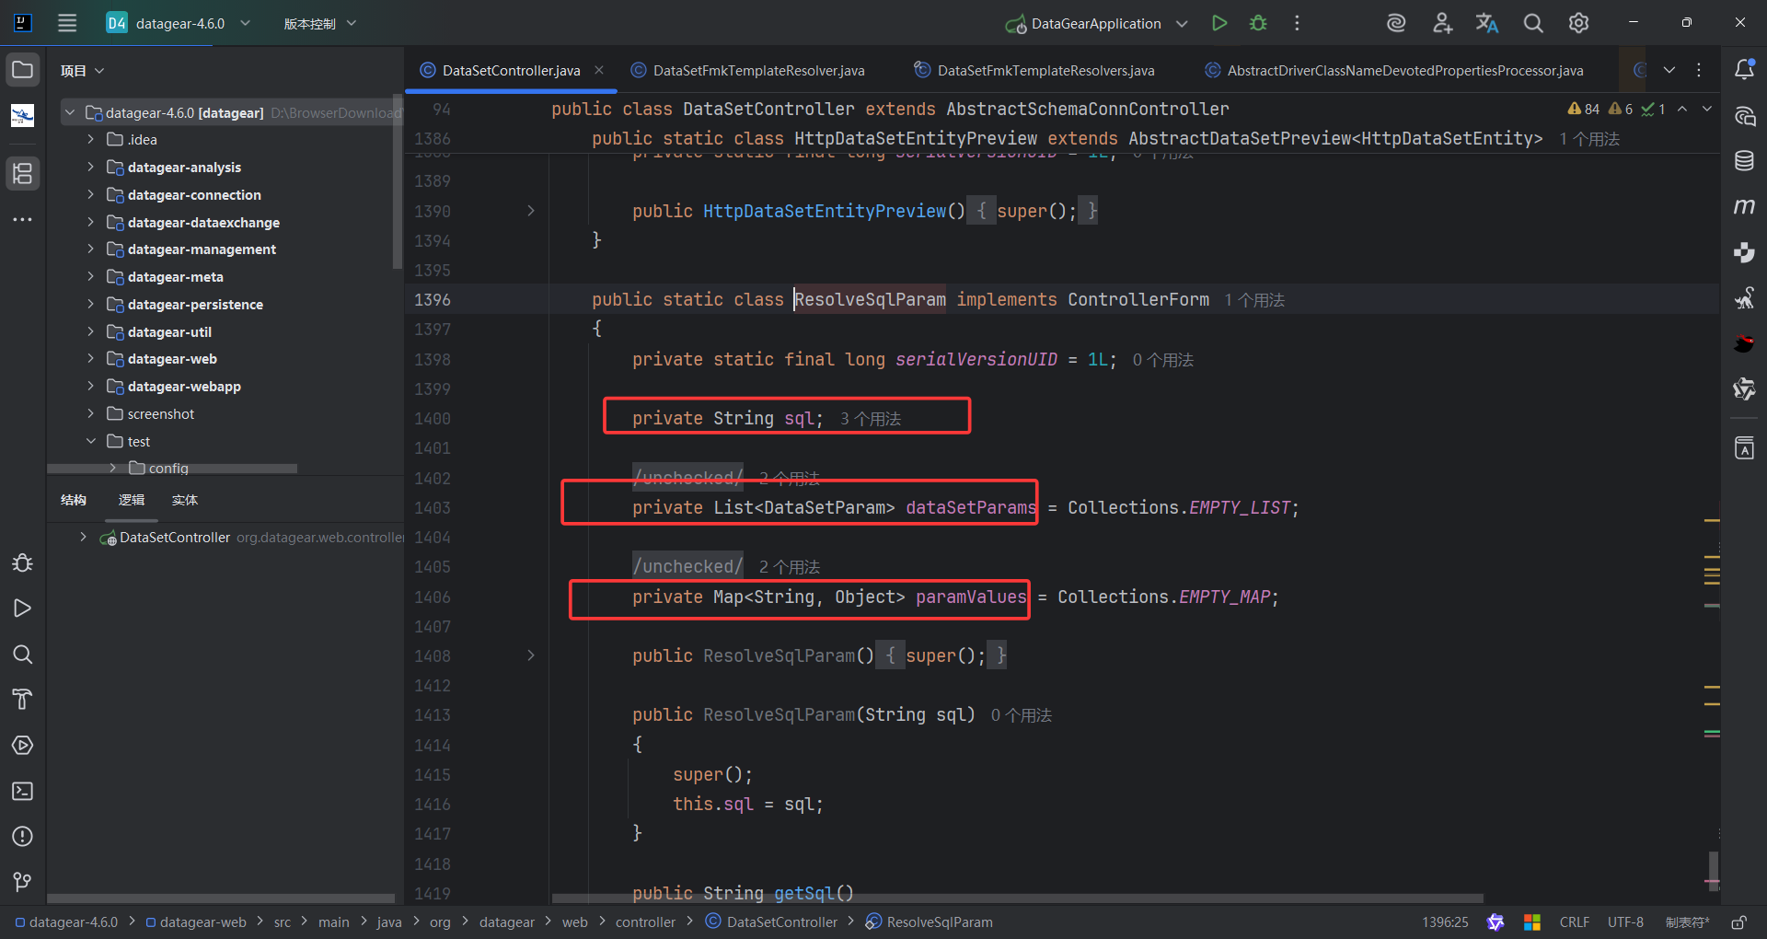Expand folded HttpDataSetEntityPreview() at line 1390
Viewport: 1767px width, 939px height.
point(531,211)
